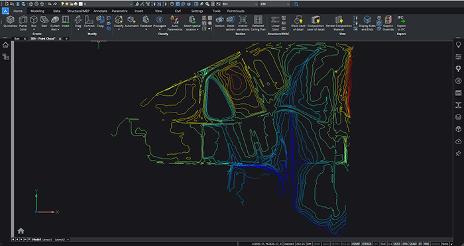Select the Planar Solid tool
464x246 pixels.
tap(23, 23)
